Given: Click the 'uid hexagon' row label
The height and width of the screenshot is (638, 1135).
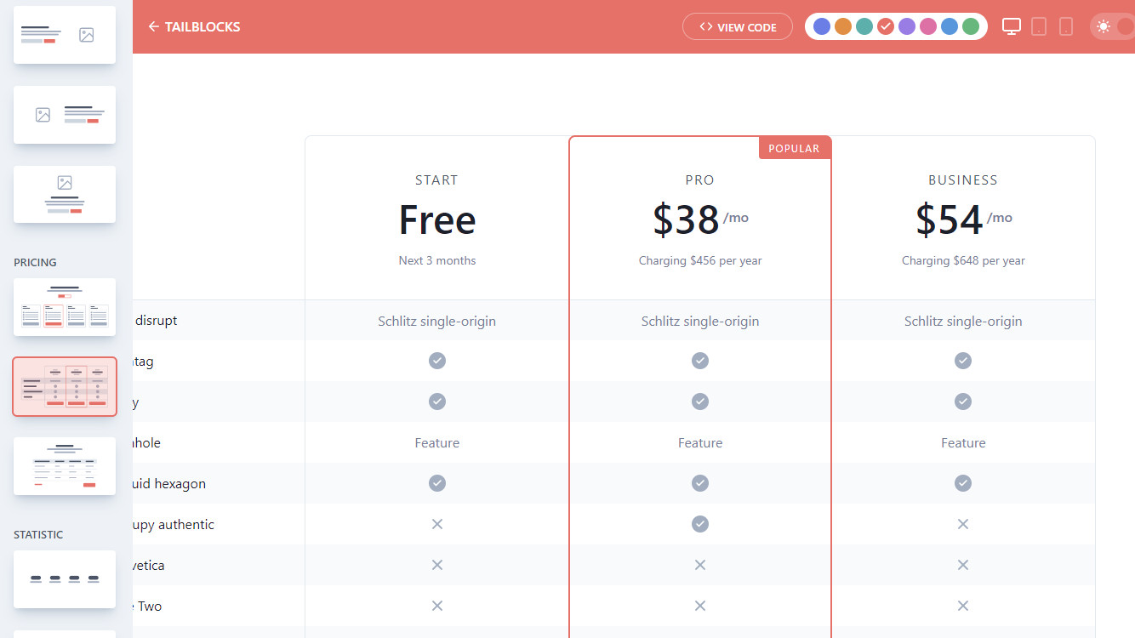Looking at the screenshot, I should point(169,483).
